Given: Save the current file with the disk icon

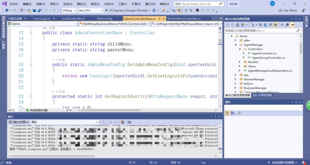Looking at the screenshot, I should click(34, 11).
